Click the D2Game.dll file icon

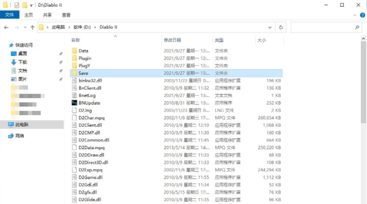74,177
